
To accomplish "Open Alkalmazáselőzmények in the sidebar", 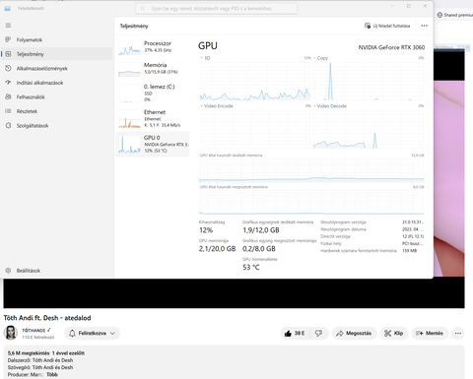I will (56, 68).
